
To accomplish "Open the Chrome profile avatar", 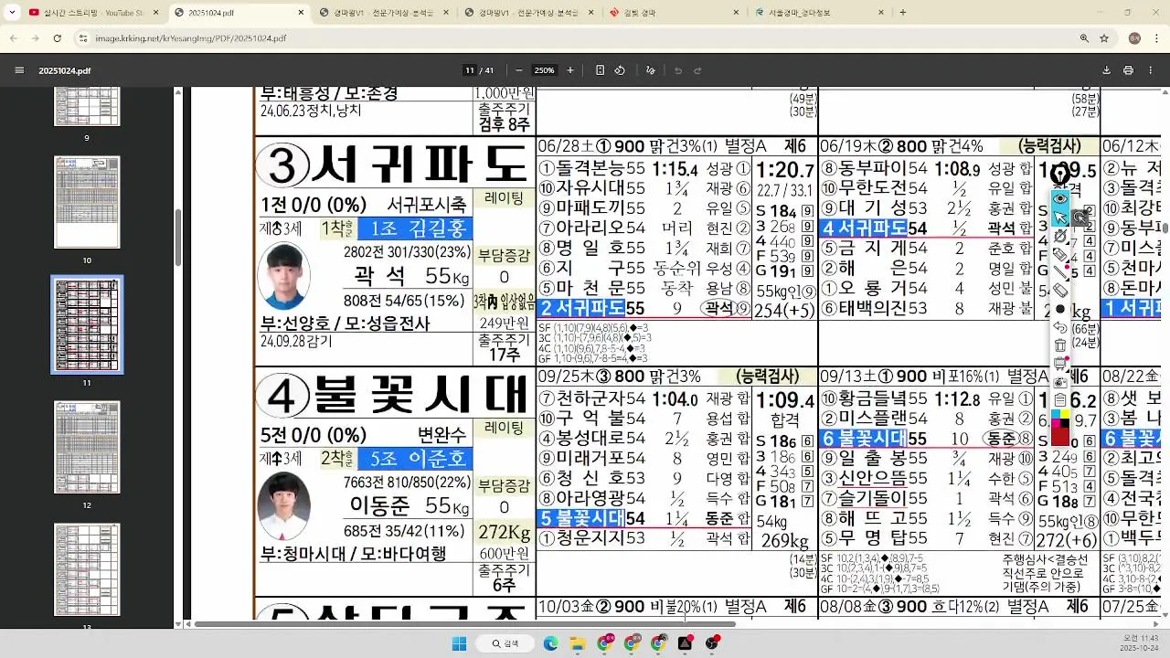I will (1134, 38).
